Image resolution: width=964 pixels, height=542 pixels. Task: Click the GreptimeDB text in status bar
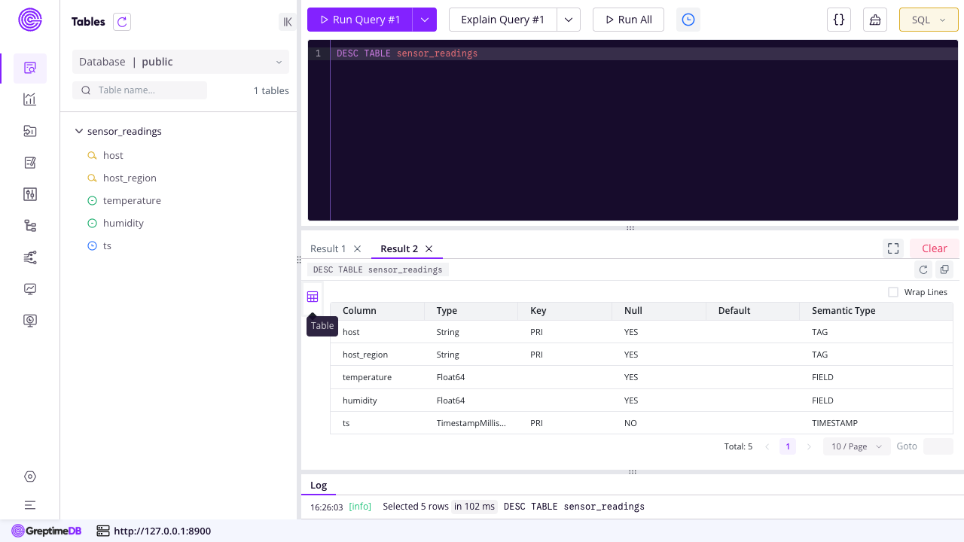coord(53,531)
